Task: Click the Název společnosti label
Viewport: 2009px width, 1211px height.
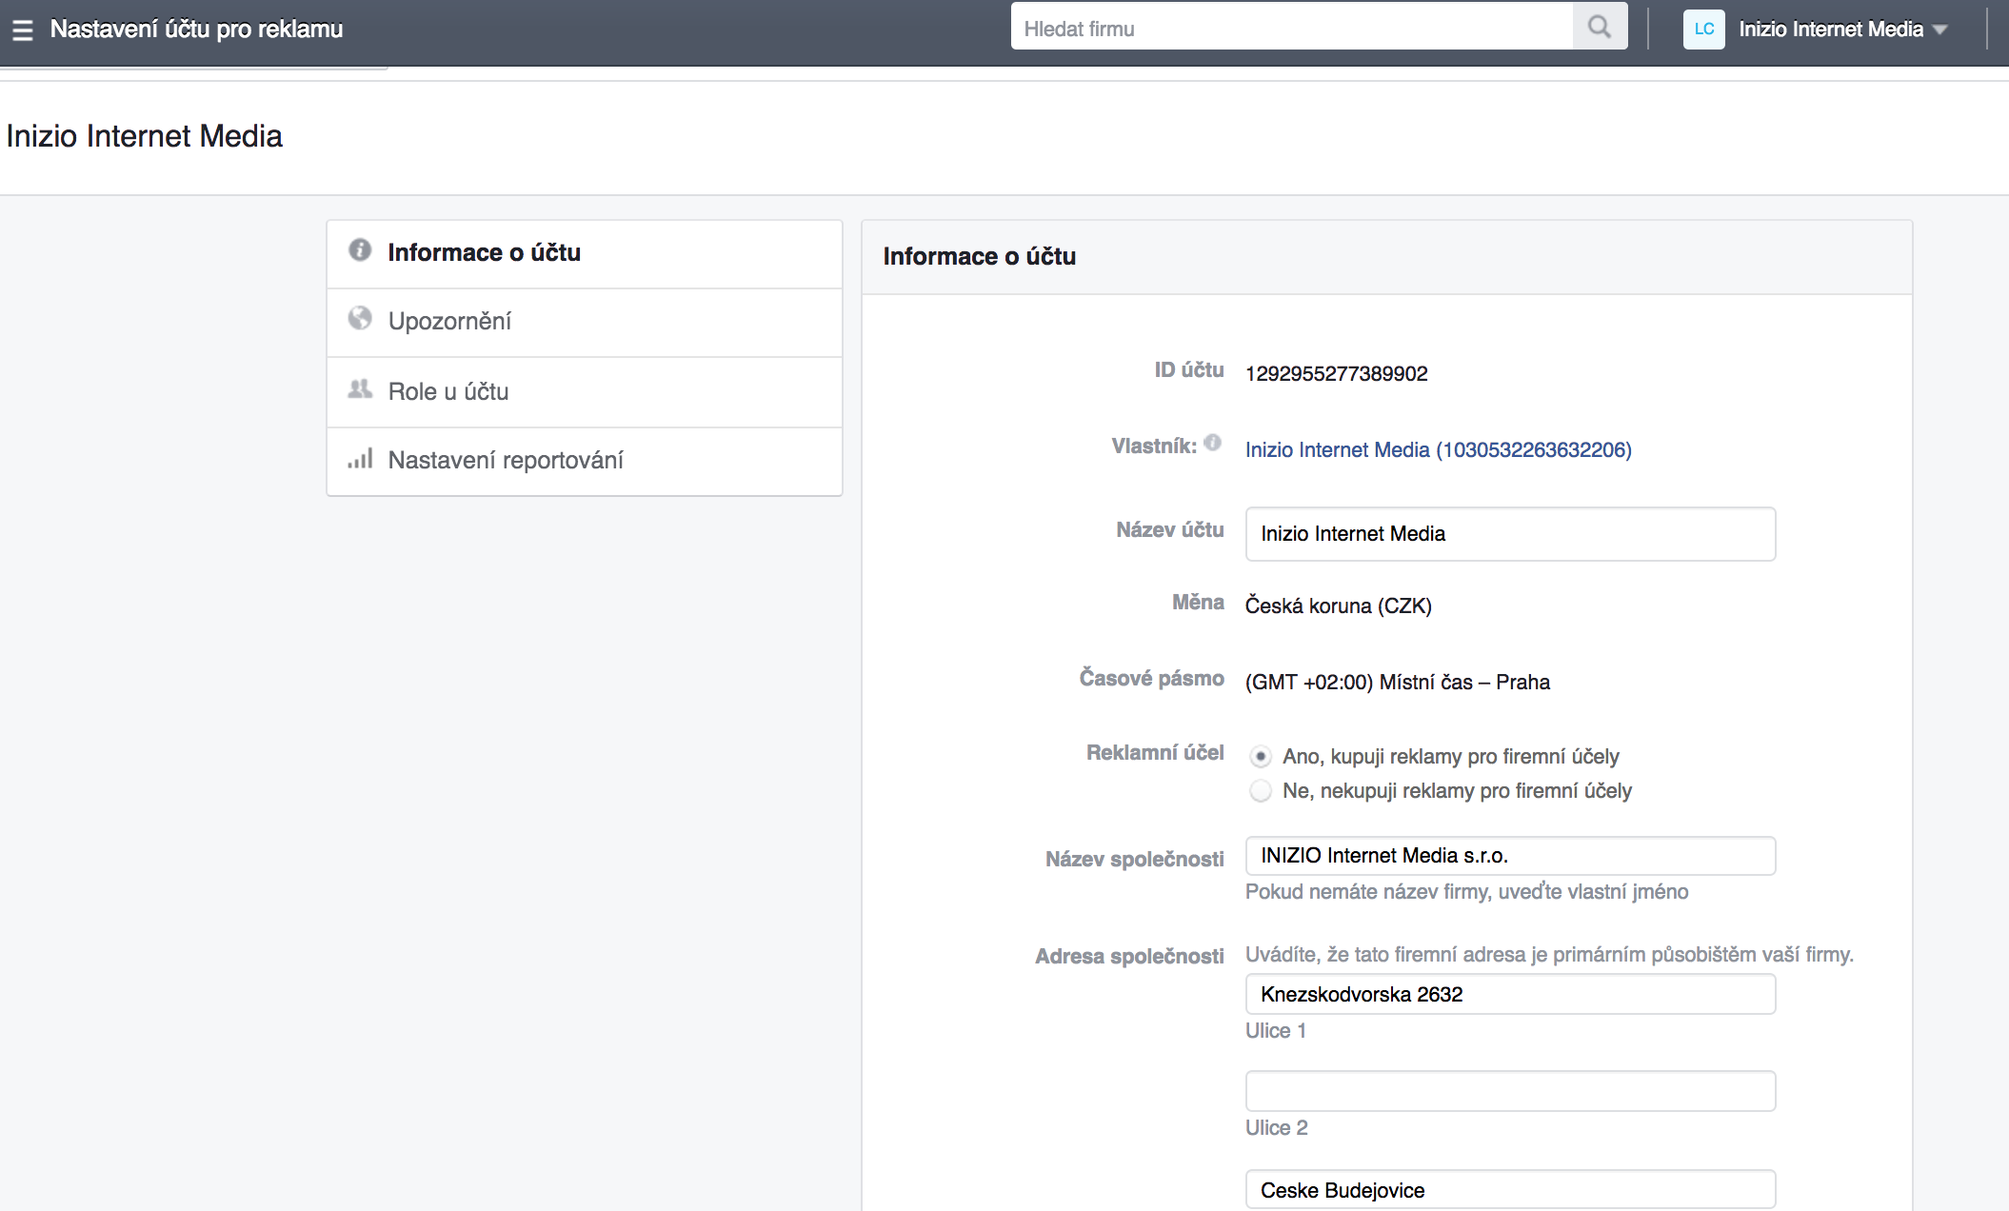Action: (1135, 860)
